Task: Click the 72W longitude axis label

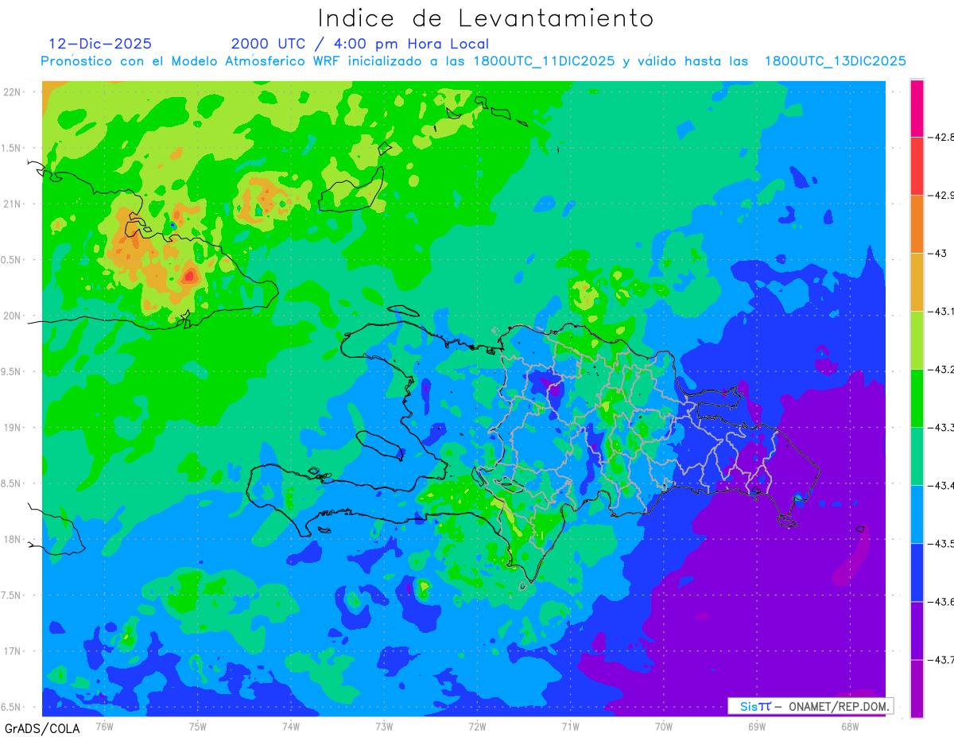Action: [477, 727]
